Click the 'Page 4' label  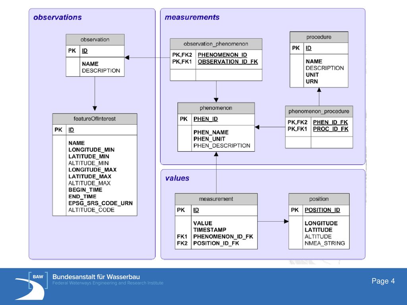(x=383, y=281)
